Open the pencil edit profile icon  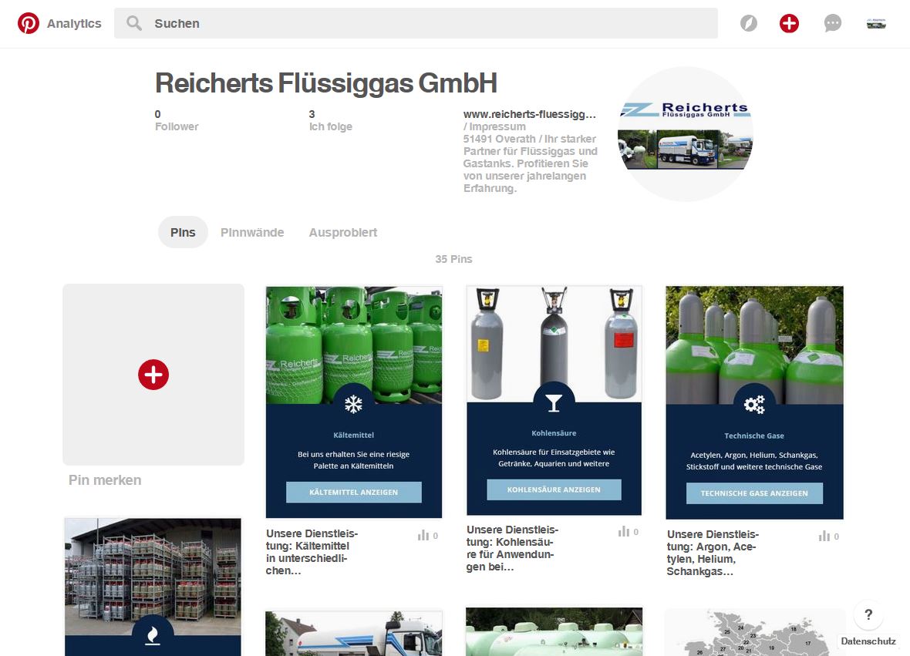click(x=747, y=23)
